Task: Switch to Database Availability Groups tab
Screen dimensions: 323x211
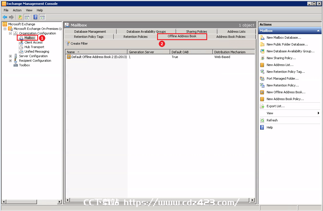Action: pyautogui.click(x=146, y=32)
